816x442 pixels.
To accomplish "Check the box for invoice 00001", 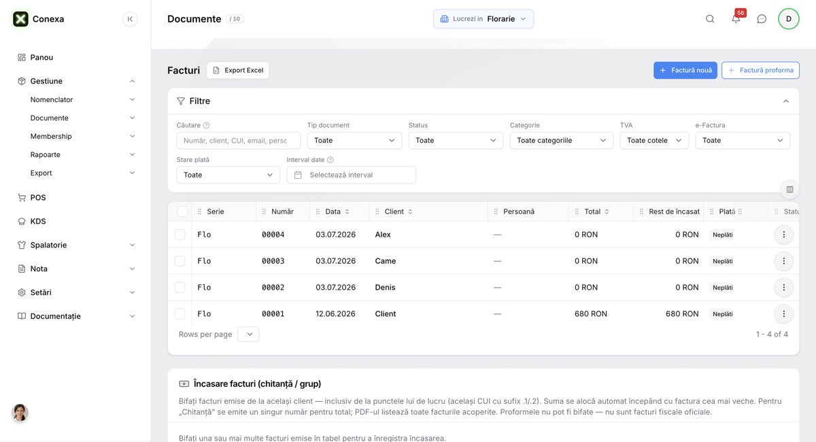I will tap(180, 314).
